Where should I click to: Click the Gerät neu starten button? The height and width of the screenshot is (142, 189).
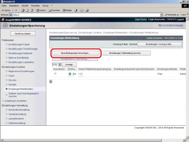coord(23,34)
